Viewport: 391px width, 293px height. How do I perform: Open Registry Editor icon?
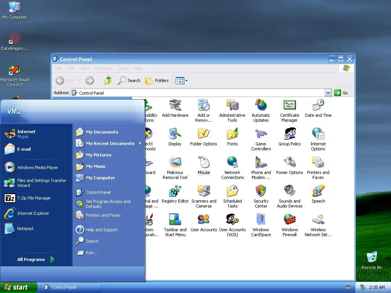point(175,194)
